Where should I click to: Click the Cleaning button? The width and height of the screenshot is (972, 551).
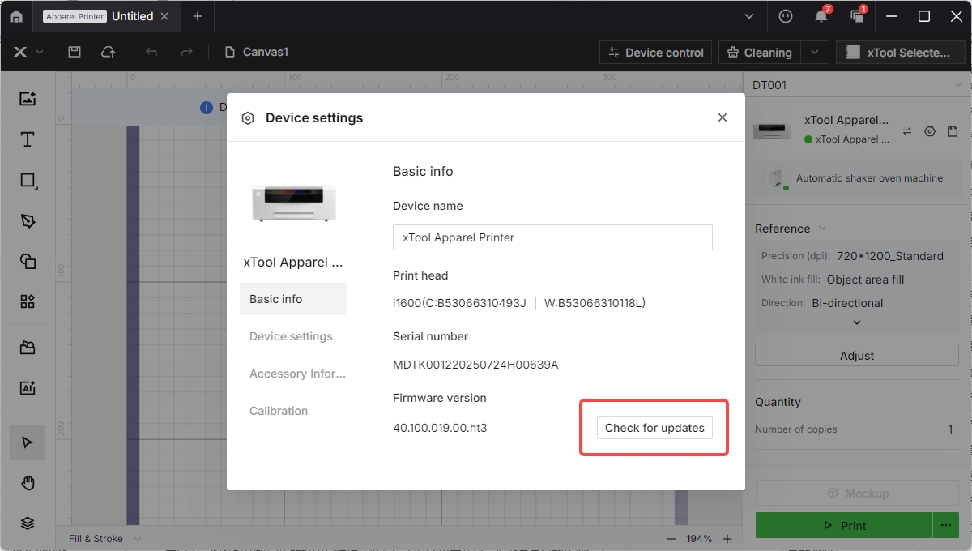pos(759,53)
